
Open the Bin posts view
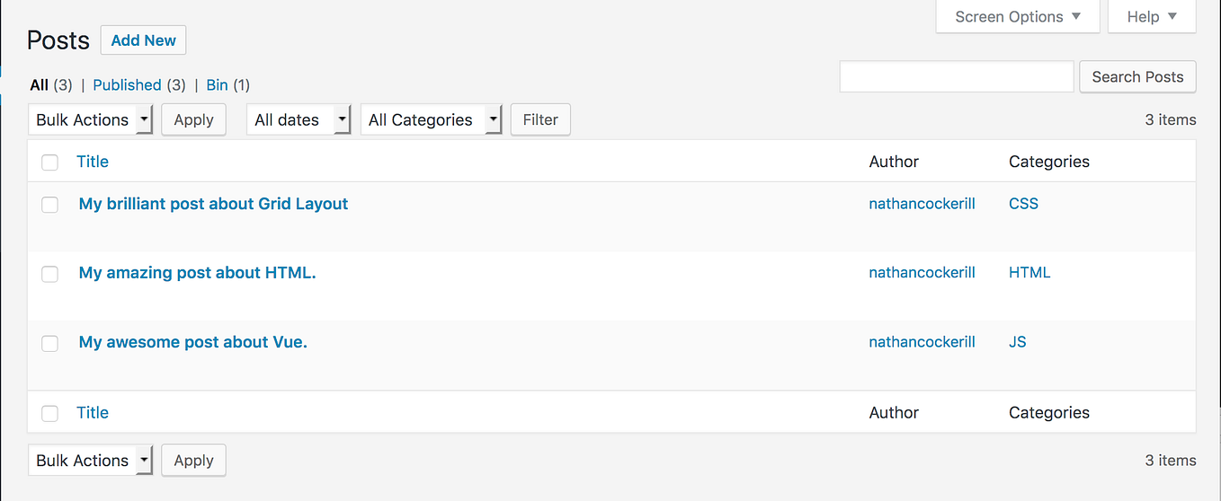[x=217, y=85]
